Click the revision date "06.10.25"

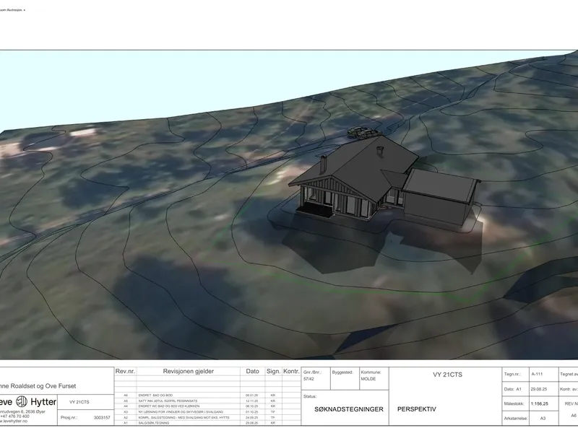click(x=252, y=406)
